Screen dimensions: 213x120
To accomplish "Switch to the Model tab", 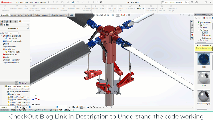I will tap(13, 110).
